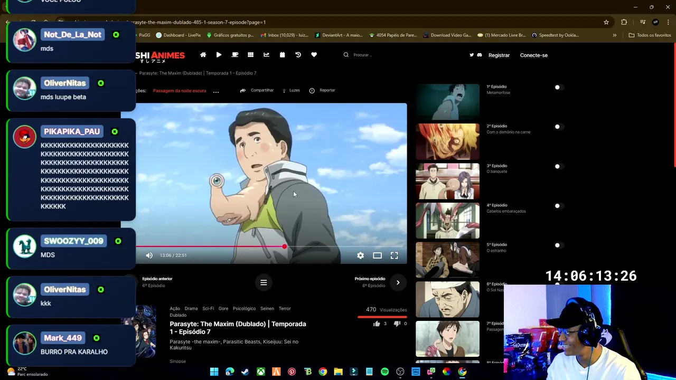Expand bookmarks overflow chevron

(x=614, y=35)
